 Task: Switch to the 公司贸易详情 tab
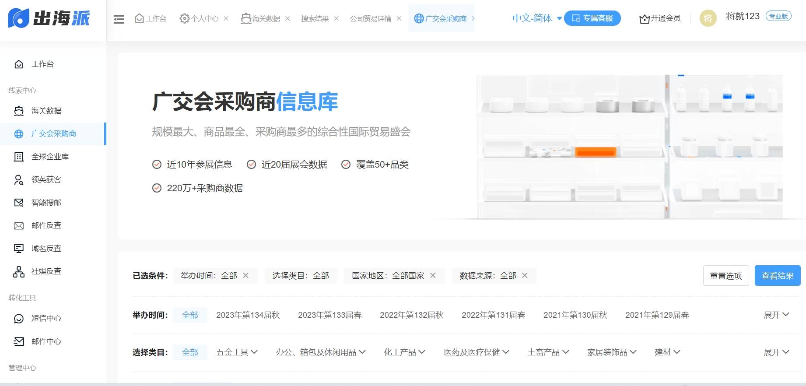point(371,18)
